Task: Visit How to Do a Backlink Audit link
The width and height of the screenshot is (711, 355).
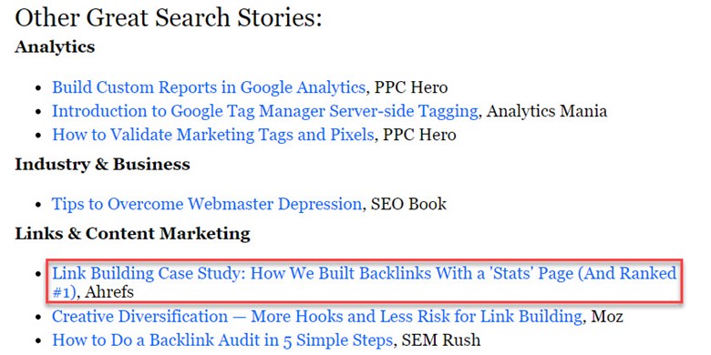Action: tap(222, 340)
